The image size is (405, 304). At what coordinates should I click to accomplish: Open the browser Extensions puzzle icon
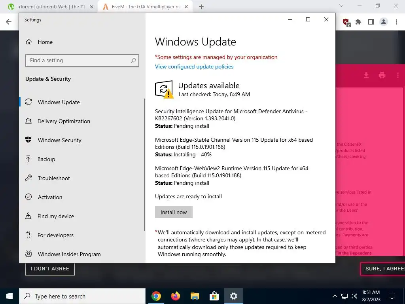[x=358, y=22]
